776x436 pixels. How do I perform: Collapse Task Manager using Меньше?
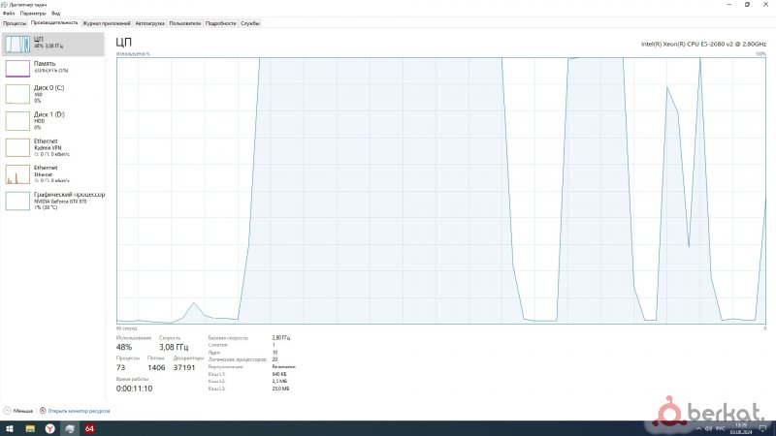18,411
